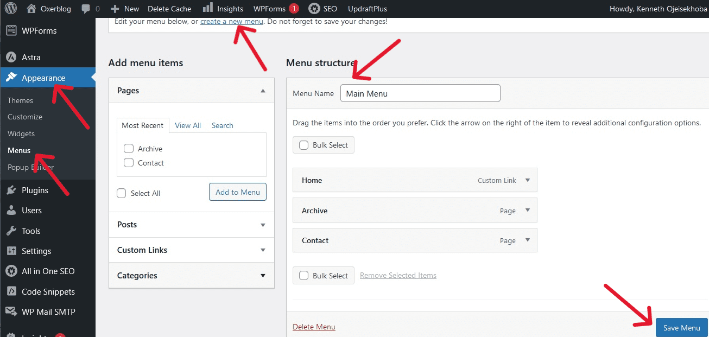Collapse the Pages panel arrow
This screenshot has width=709, height=337.
(x=263, y=91)
